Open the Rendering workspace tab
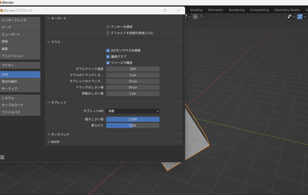This screenshot has width=308, height=195. coord(237,10)
